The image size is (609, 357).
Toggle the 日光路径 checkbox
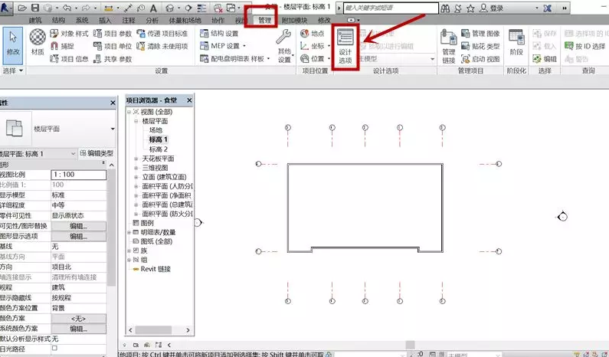pos(54,348)
